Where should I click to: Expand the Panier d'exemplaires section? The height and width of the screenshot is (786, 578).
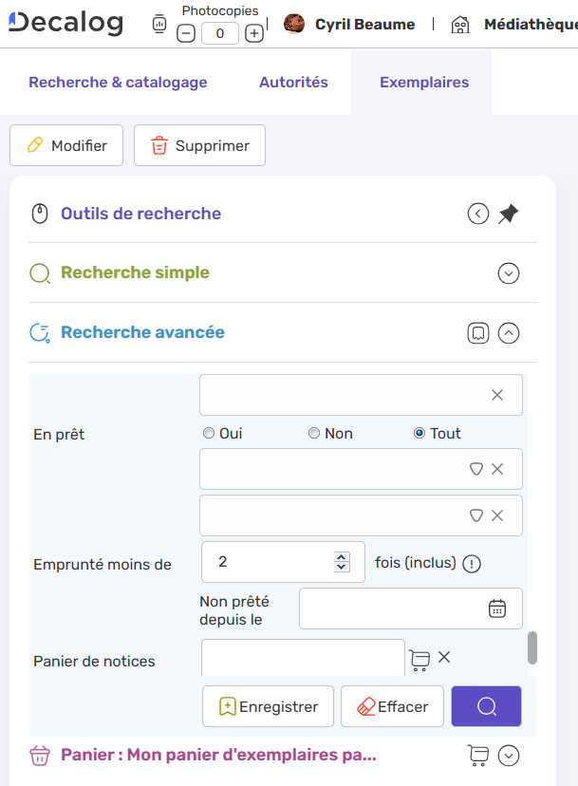(x=508, y=756)
